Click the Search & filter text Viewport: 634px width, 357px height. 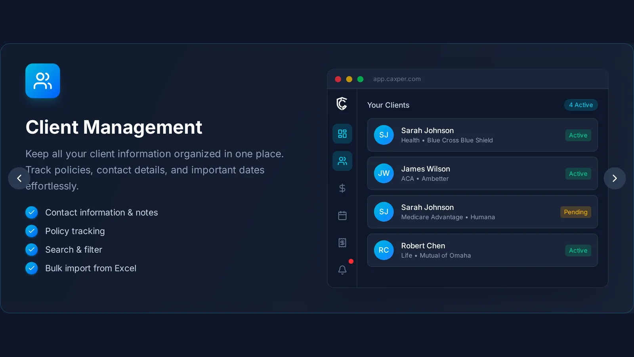pyautogui.click(x=74, y=250)
